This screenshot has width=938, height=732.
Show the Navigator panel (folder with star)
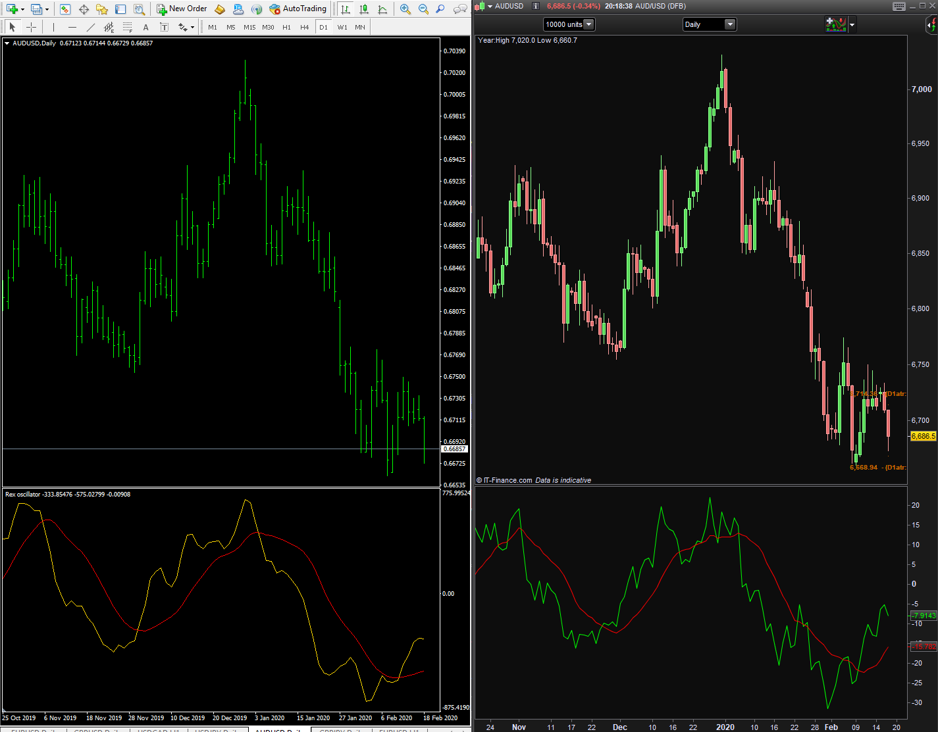pos(102,9)
